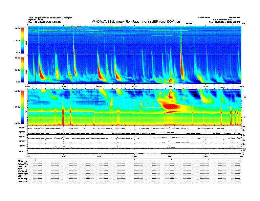This screenshot has height=201, width=260.
Task: Click the 12:00 tick below the line plots
Action: [x=135, y=156]
